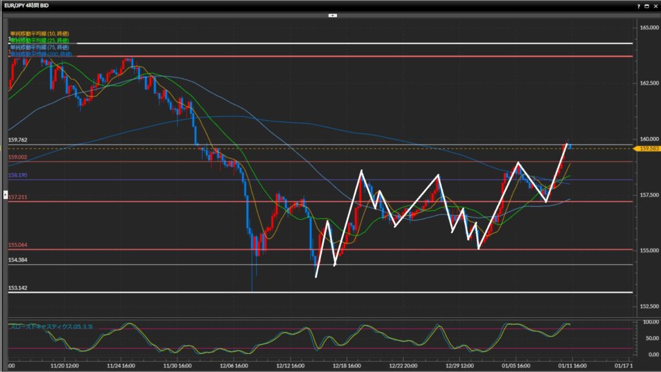The height and width of the screenshot is (372, 661).
Task: Expand the top toolbar dropdown arrow
Action: tap(332, 15)
